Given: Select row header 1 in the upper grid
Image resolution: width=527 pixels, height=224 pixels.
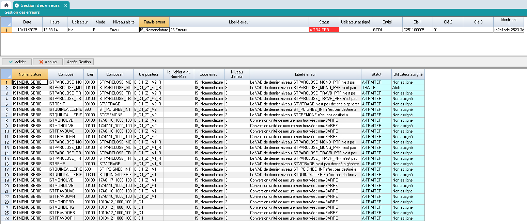Looking at the screenshot, I should pyautogui.click(x=6, y=30).
